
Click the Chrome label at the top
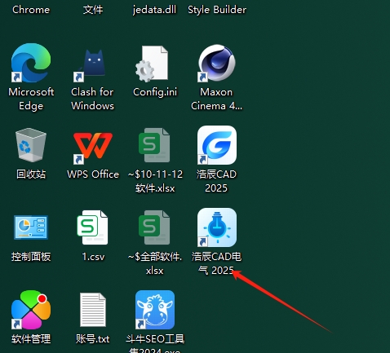point(31,10)
